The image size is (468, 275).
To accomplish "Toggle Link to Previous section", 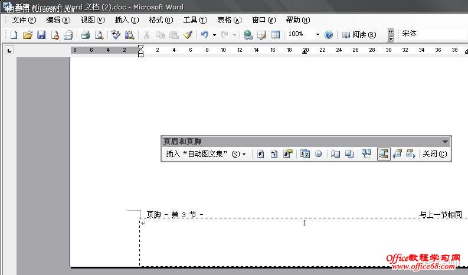I will pyautogui.click(x=366, y=154).
